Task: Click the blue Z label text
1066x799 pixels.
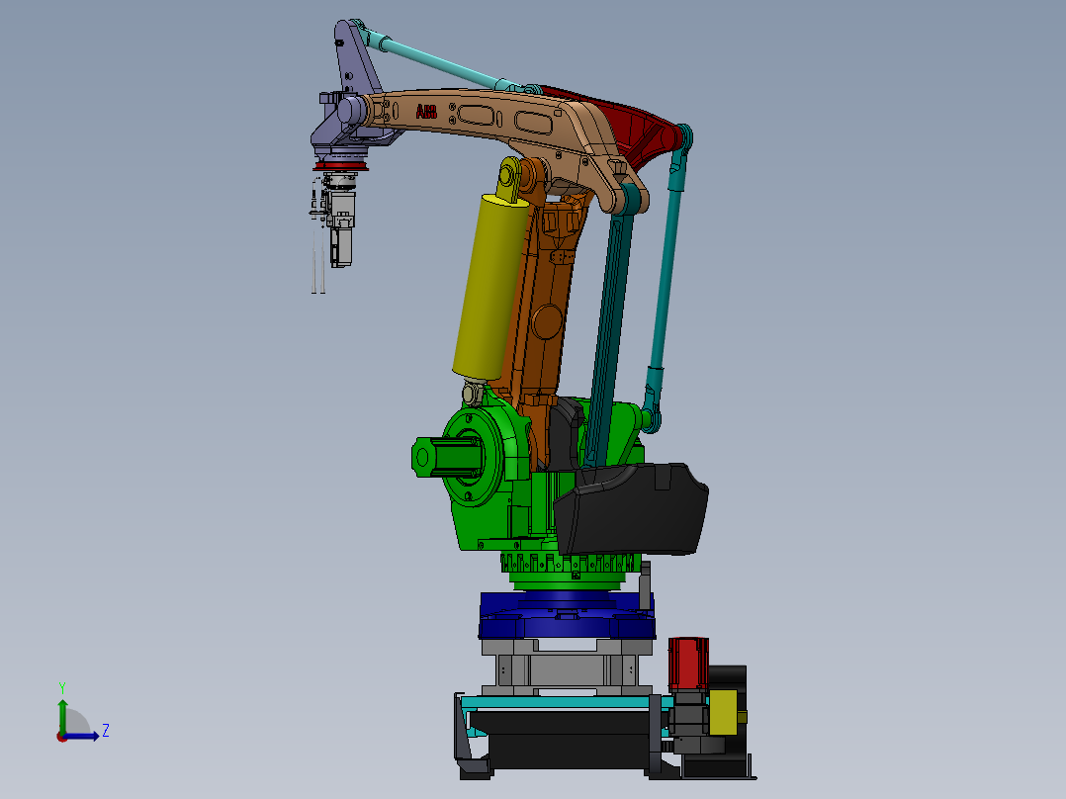Action: pyautogui.click(x=106, y=731)
